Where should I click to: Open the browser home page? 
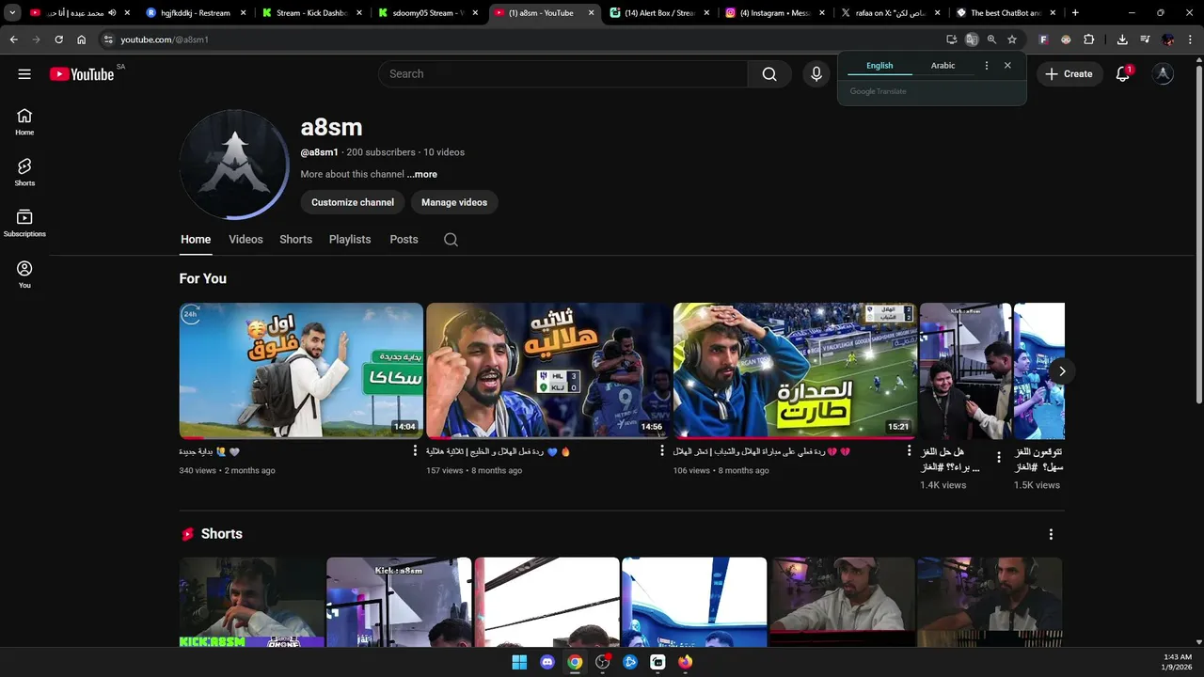coord(82,39)
